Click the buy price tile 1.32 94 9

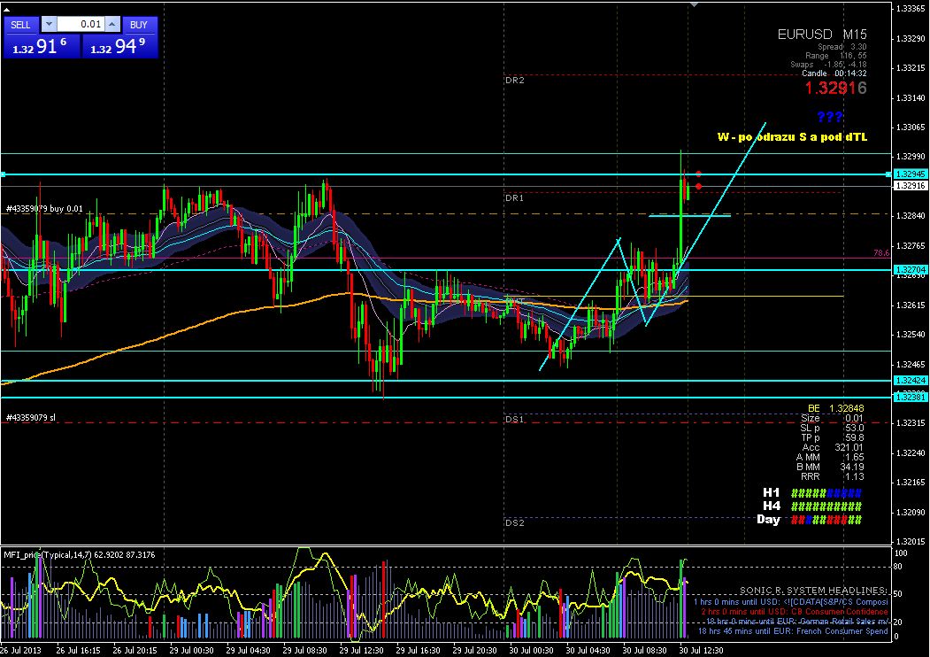(119, 46)
